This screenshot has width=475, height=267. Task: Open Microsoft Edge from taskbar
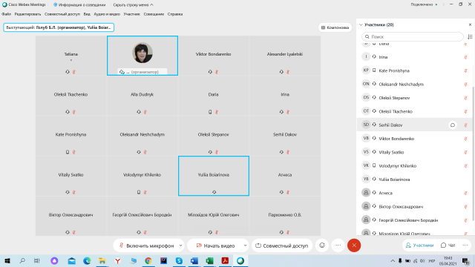(x=87, y=260)
